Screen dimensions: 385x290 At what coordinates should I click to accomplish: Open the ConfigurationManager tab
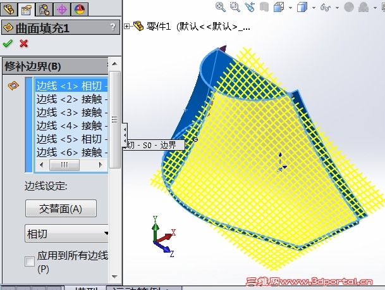(x=44, y=9)
